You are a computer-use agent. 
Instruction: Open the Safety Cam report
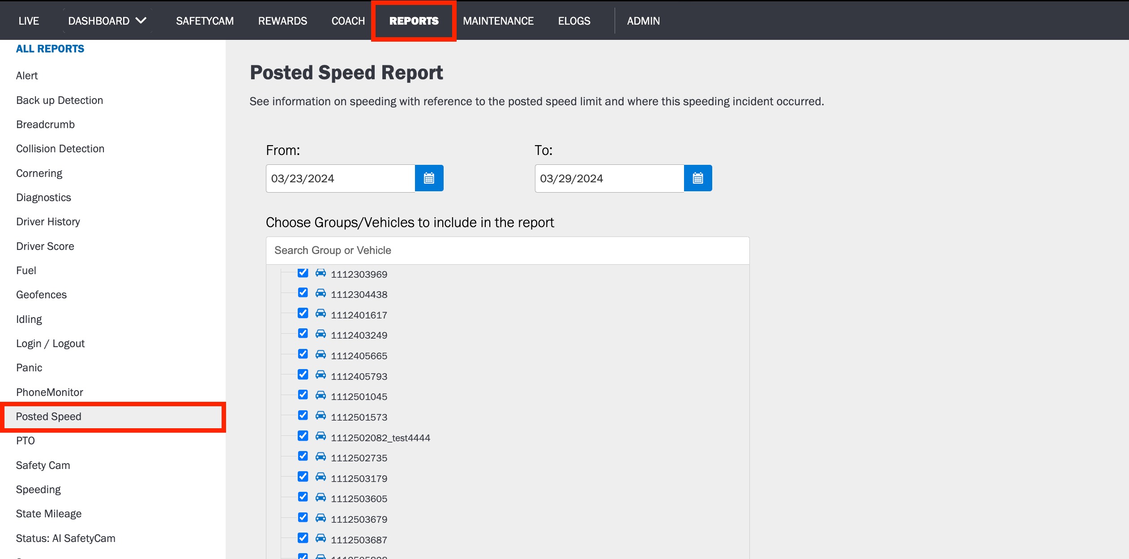pos(43,465)
